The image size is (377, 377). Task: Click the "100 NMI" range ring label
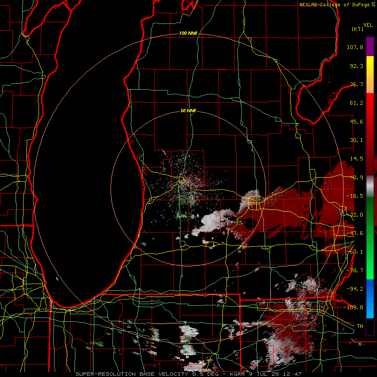click(x=188, y=33)
